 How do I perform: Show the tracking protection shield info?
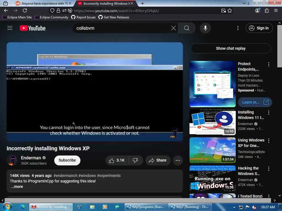(52, 11)
